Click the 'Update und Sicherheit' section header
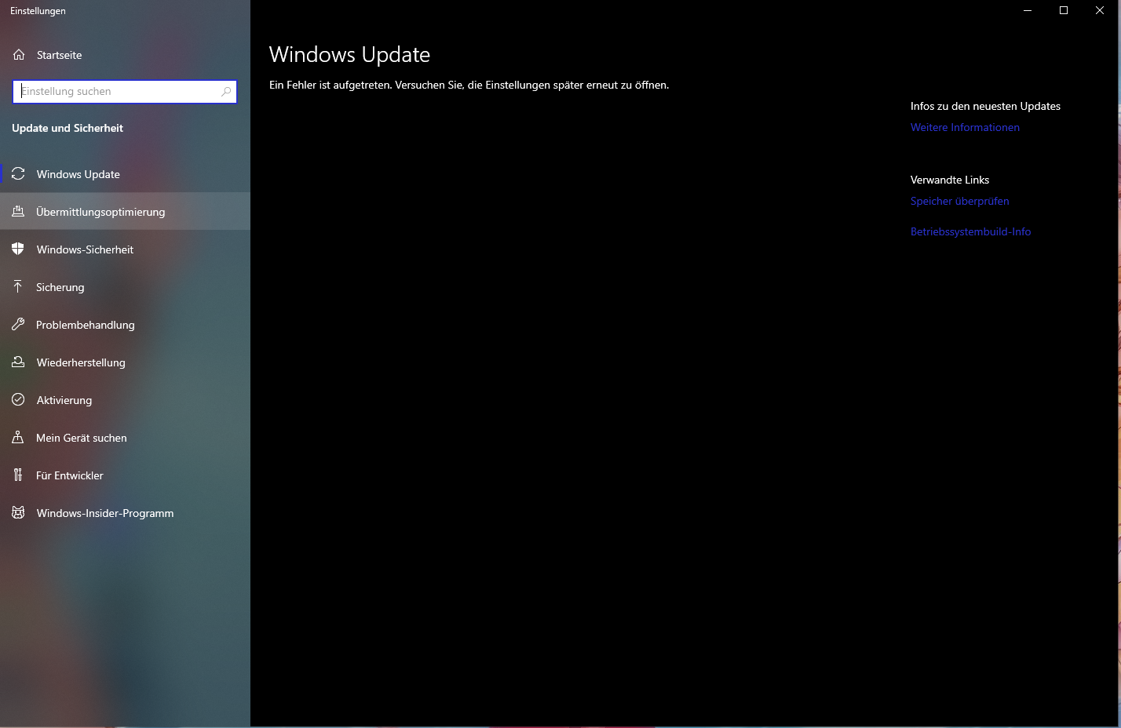The width and height of the screenshot is (1121, 728). click(x=68, y=128)
